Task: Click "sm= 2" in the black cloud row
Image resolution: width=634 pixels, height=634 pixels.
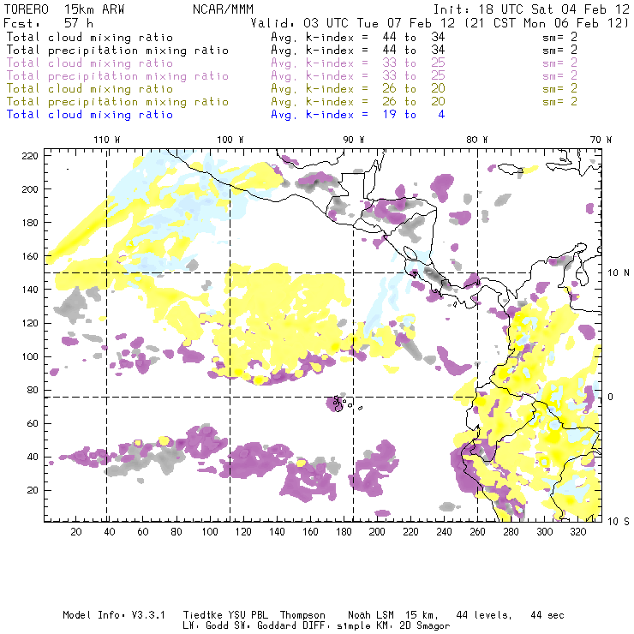Action: pos(559,37)
